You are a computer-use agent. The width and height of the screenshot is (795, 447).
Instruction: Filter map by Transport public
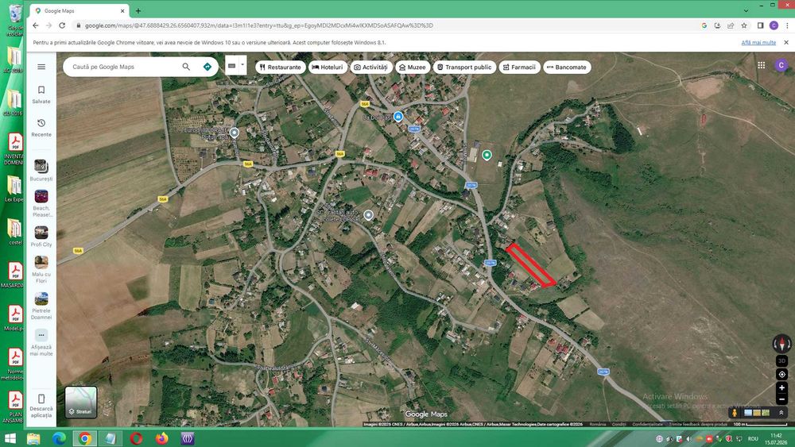(x=464, y=67)
